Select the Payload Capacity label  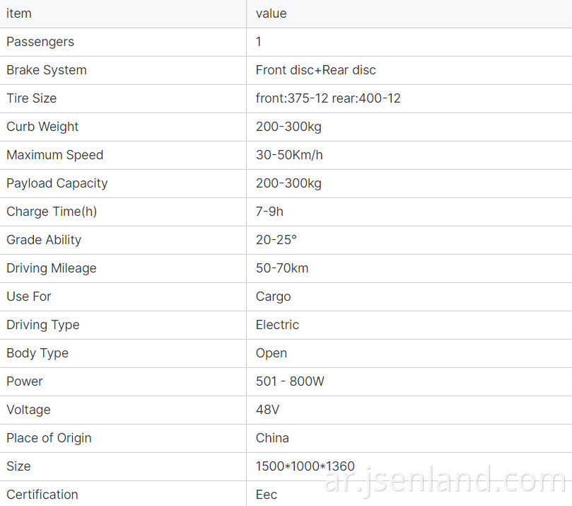tap(57, 183)
